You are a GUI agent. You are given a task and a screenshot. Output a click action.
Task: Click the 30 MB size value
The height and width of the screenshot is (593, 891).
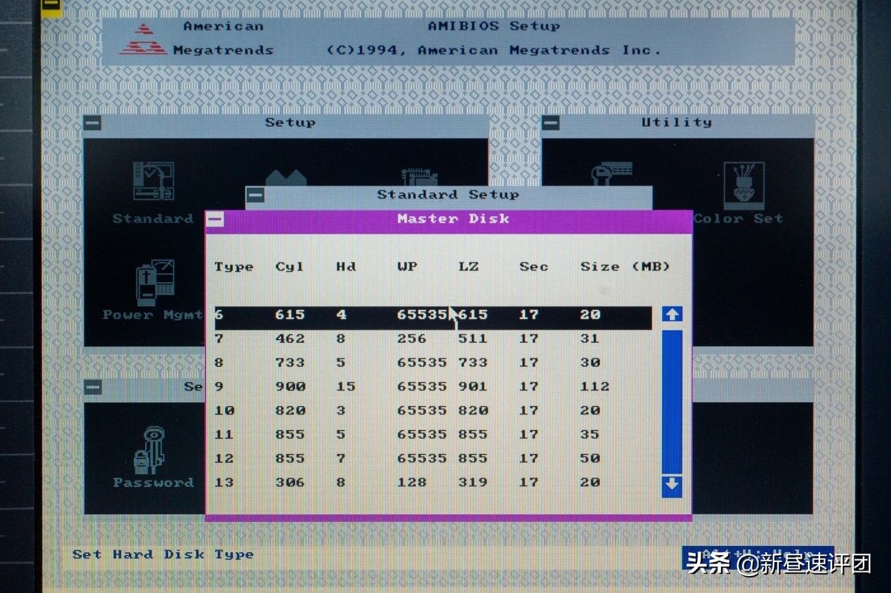[590, 363]
